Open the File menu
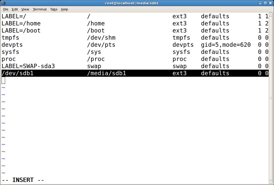Image resolution: width=274 pixels, height=185 pixels. (x=5, y=9)
